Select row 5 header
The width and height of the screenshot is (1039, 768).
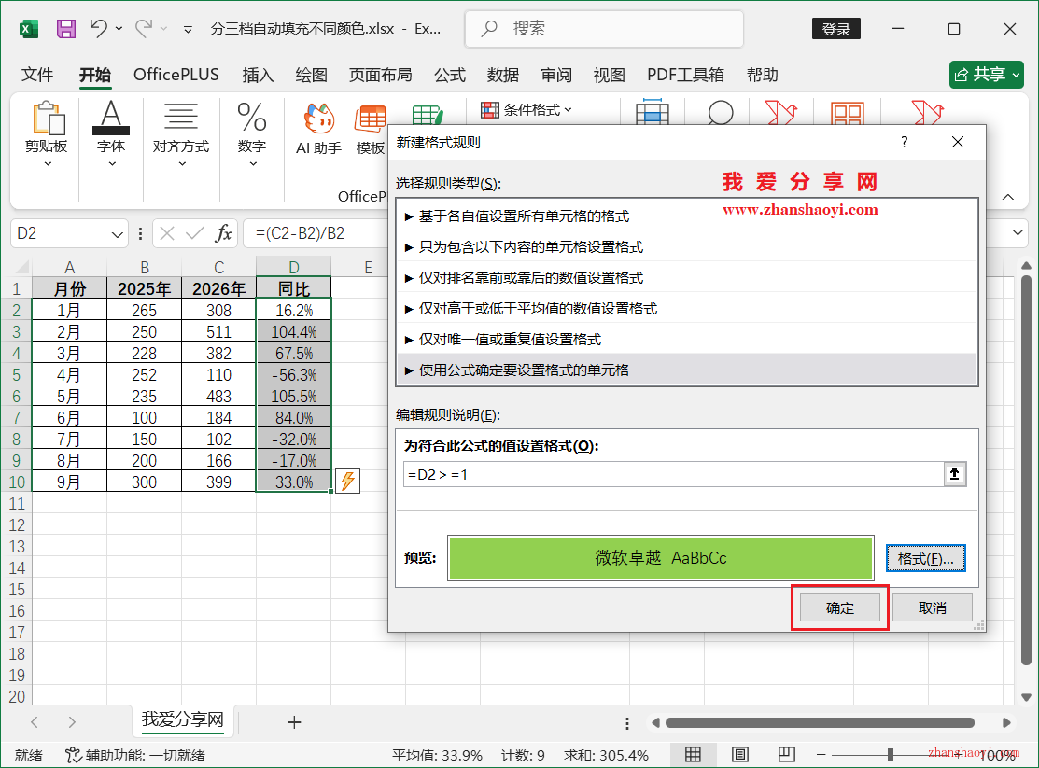(16, 375)
